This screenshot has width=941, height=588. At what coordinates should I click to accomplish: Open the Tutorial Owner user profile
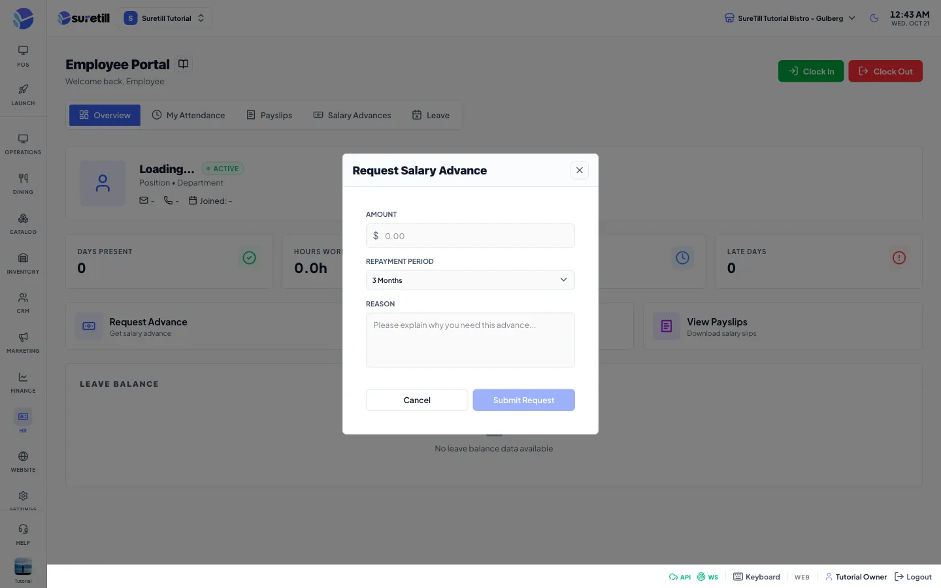tap(856, 577)
